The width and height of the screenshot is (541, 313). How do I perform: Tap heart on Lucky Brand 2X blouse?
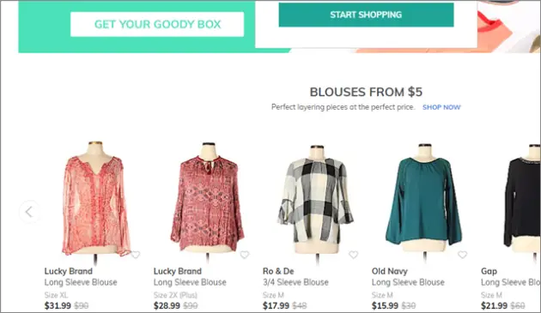(245, 255)
